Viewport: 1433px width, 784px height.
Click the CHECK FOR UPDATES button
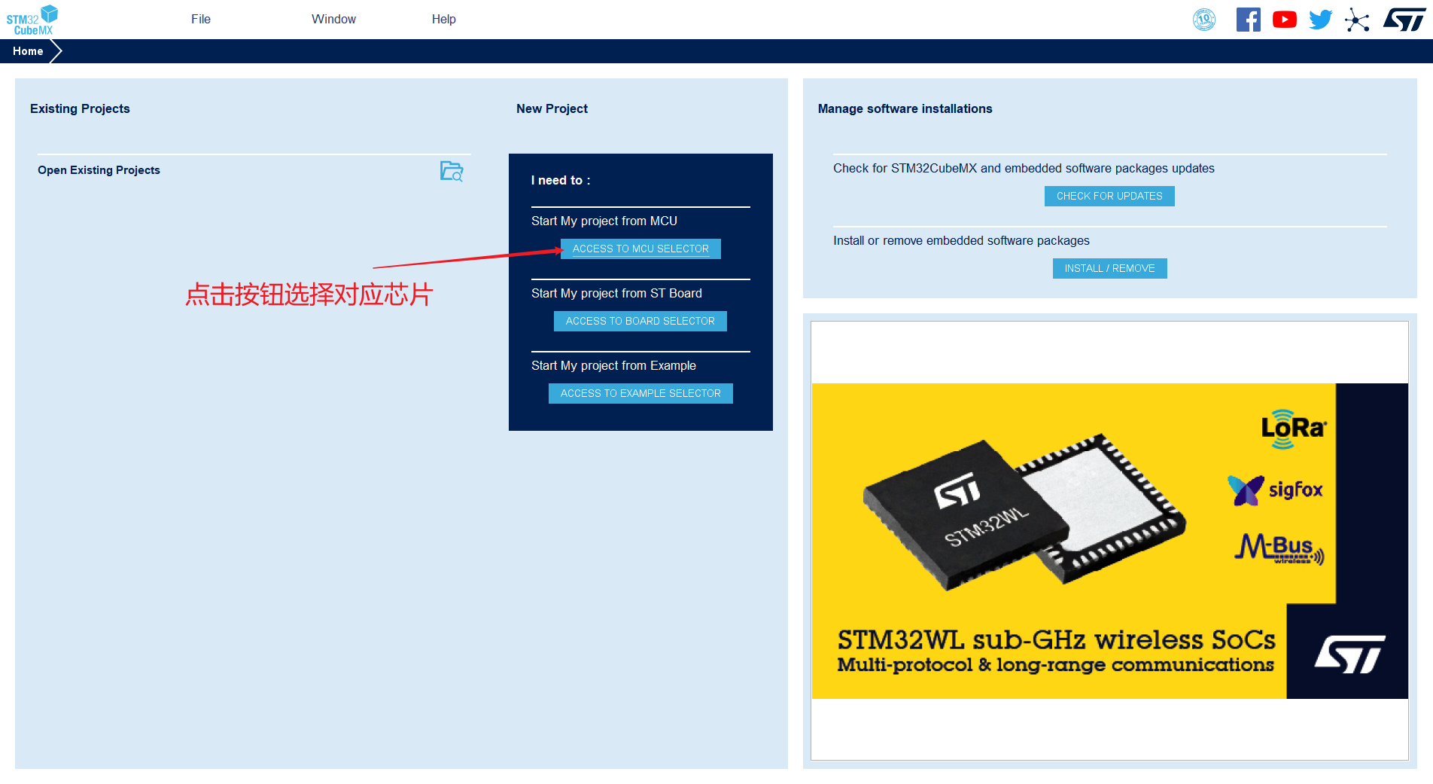1109,196
